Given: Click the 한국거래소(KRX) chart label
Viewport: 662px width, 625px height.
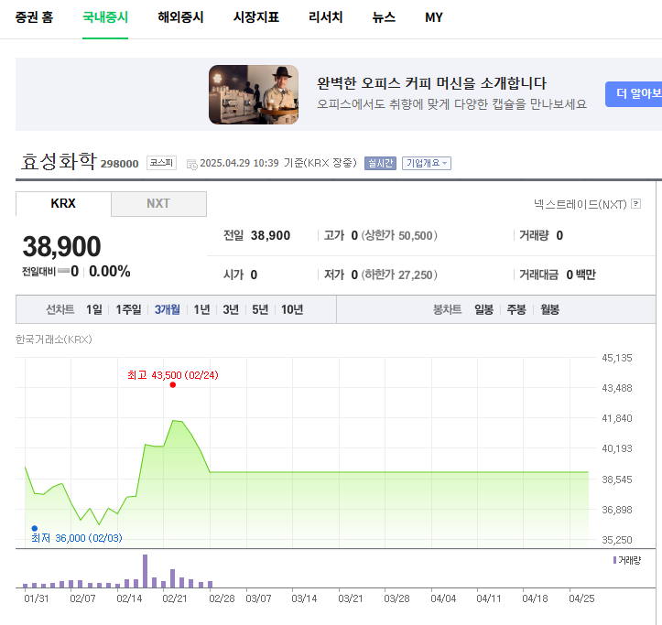Looking at the screenshot, I should [x=54, y=339].
